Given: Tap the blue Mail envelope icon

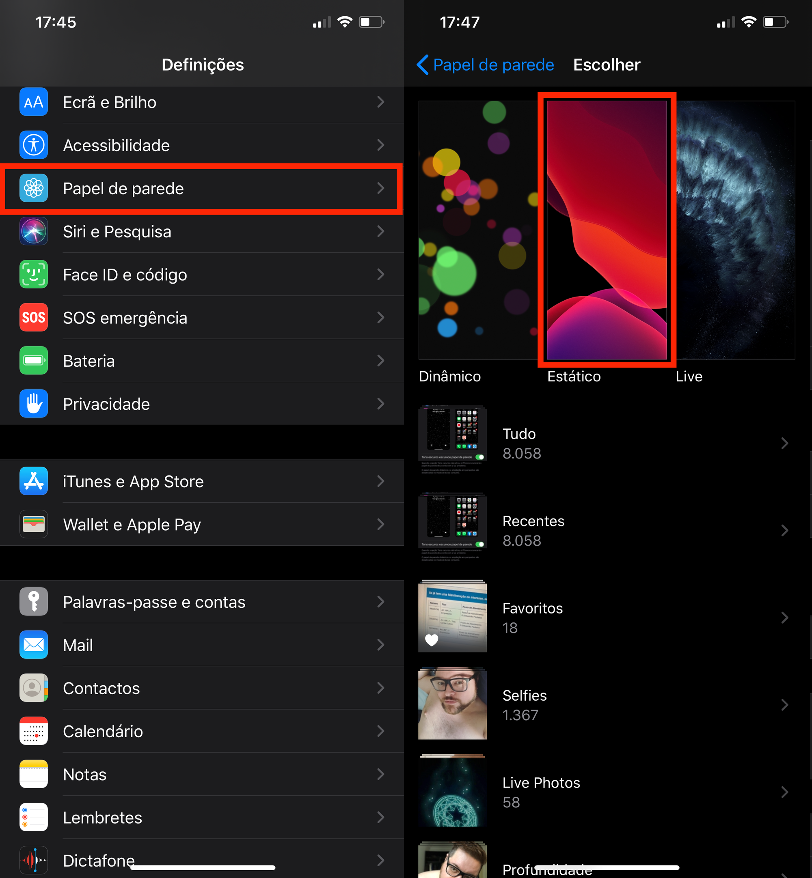Looking at the screenshot, I should pos(34,645).
